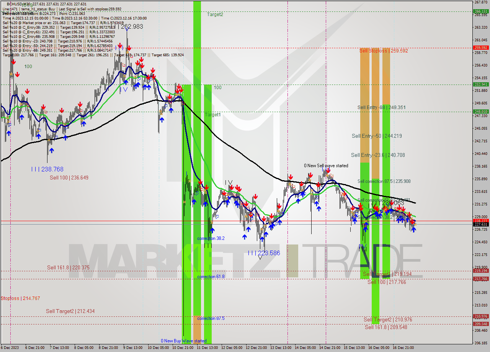
Task: Click the '0 New Buy Wave started' annotation
Action: pyautogui.click(x=183, y=341)
